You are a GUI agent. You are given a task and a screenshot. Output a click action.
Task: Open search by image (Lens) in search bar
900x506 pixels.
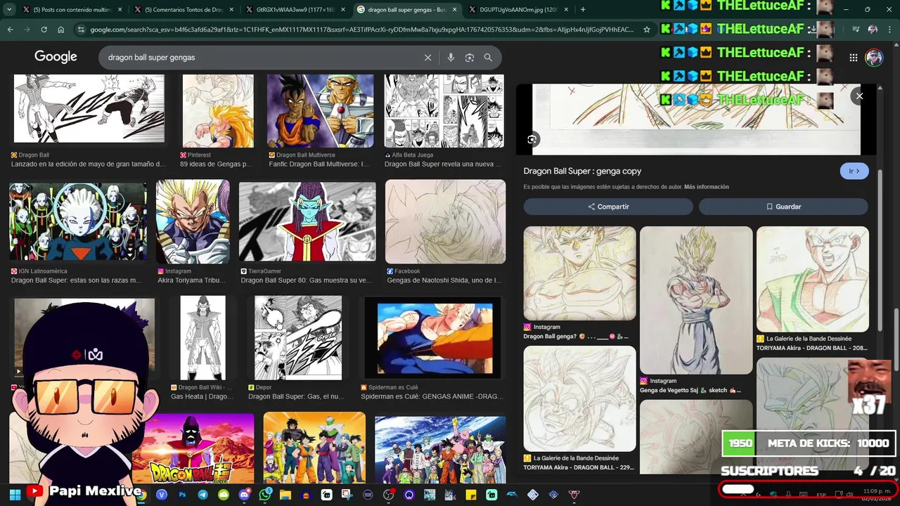470,58
